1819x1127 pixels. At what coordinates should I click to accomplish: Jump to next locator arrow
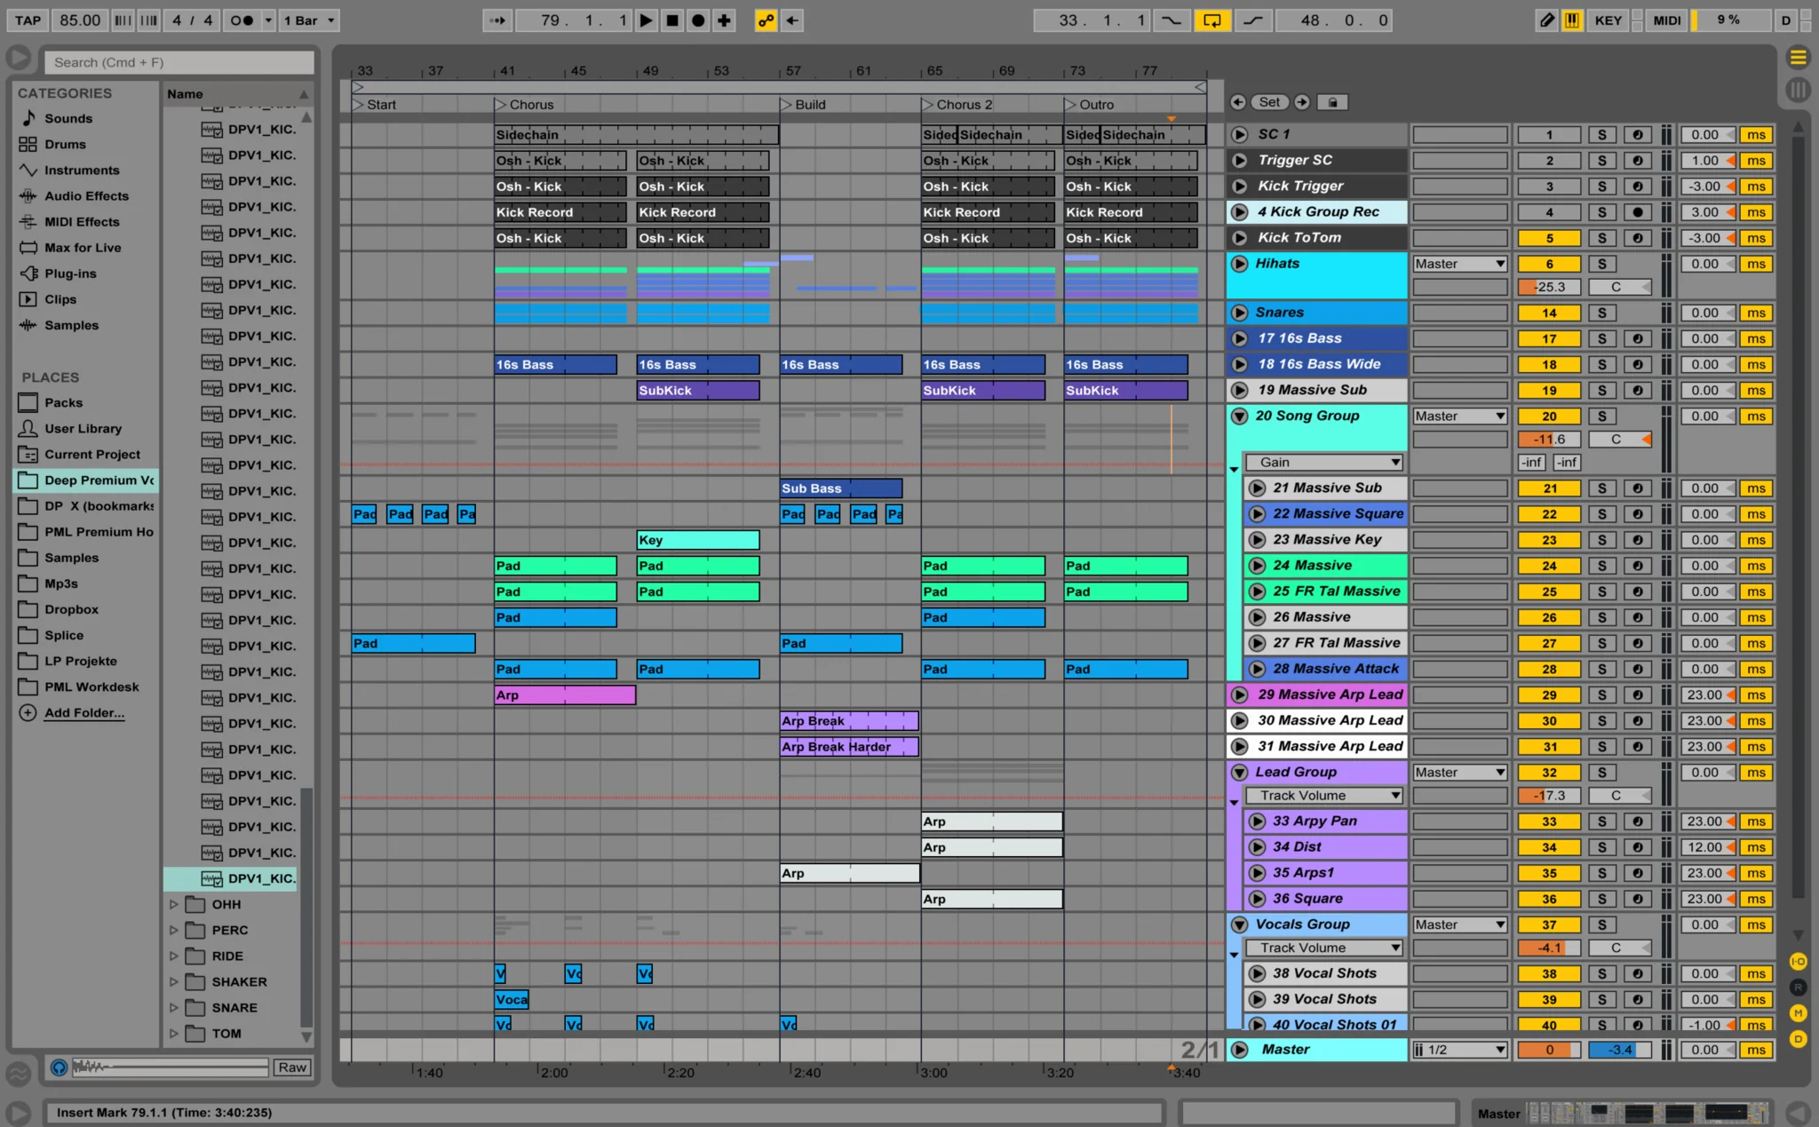(1302, 102)
